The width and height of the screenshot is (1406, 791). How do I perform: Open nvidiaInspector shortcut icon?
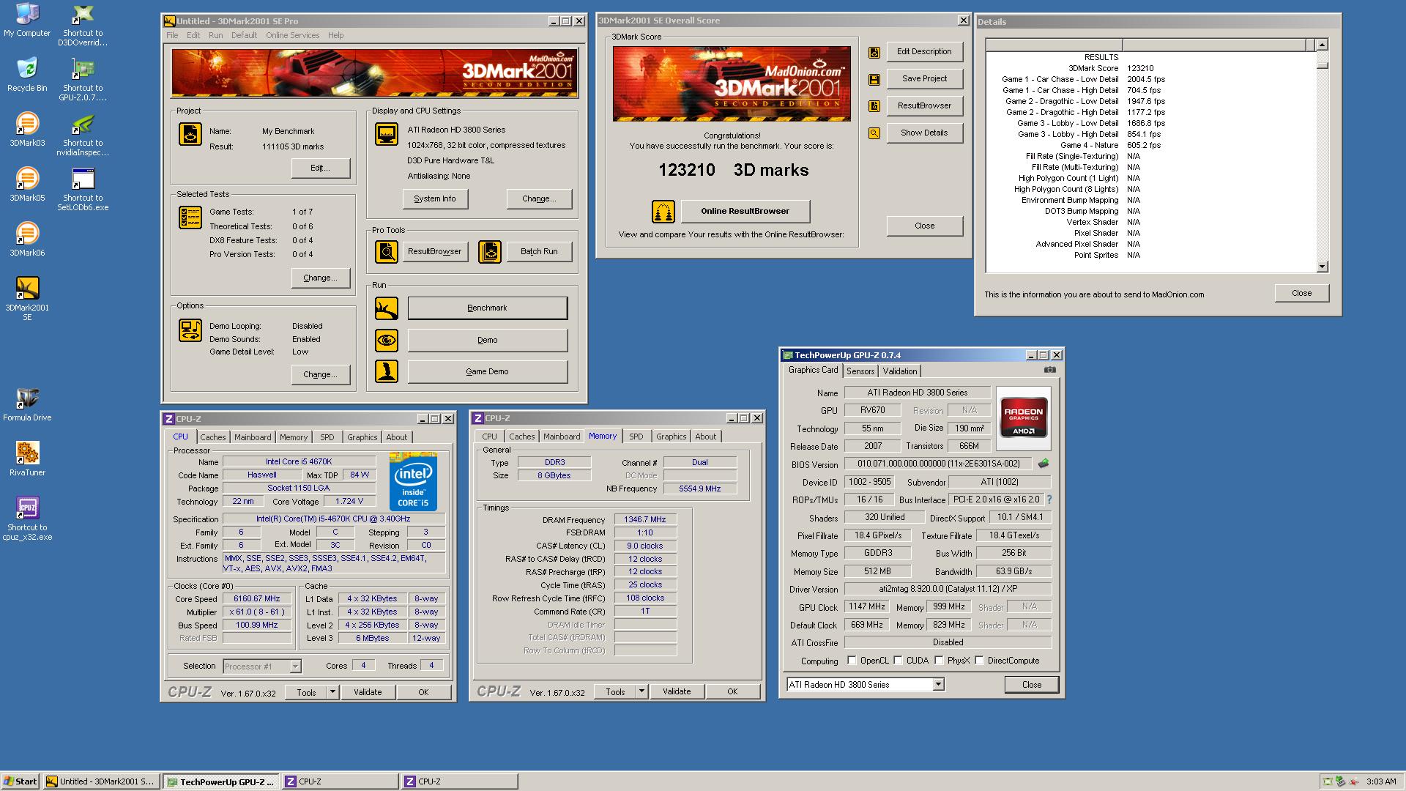click(83, 135)
